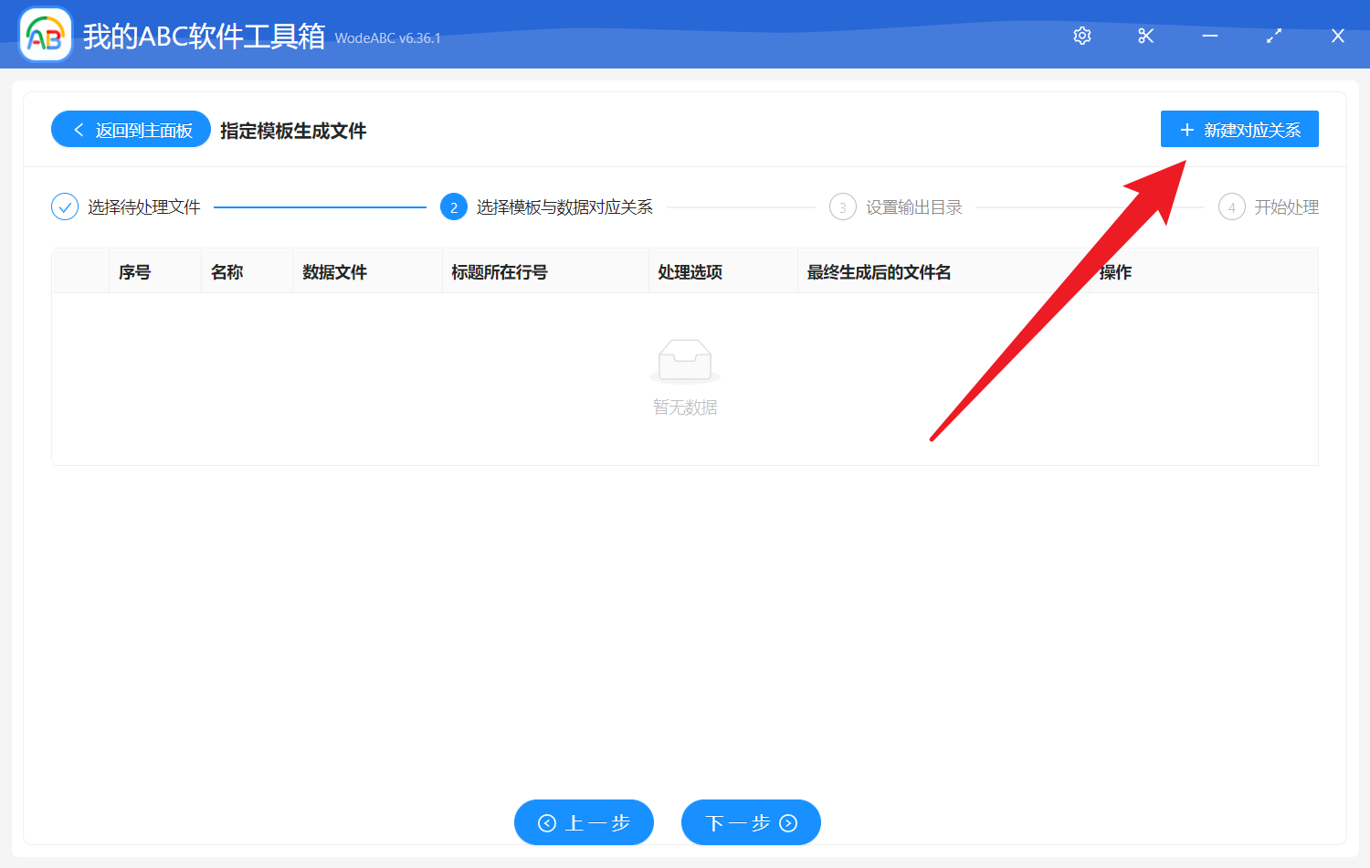This screenshot has height=868, width=1370.
Task: Click the step 2 number badge
Action: pyautogui.click(x=454, y=206)
